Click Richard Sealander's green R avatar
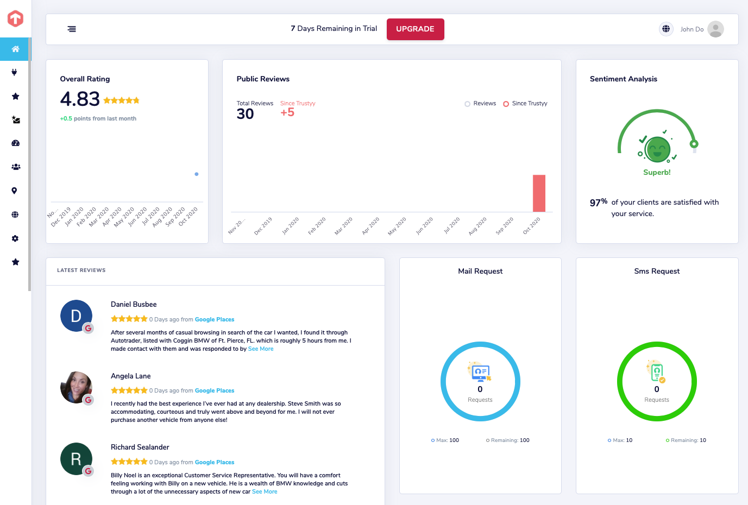This screenshot has width=748, height=505. click(76, 459)
